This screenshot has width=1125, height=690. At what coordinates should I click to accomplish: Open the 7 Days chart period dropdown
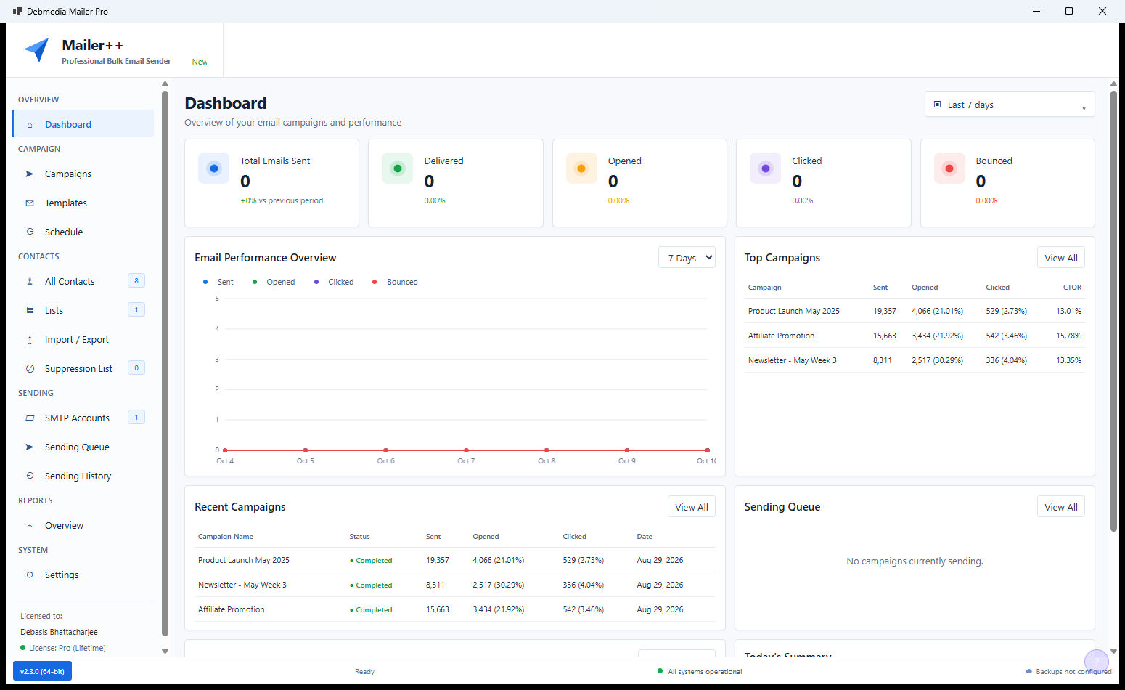tap(687, 258)
